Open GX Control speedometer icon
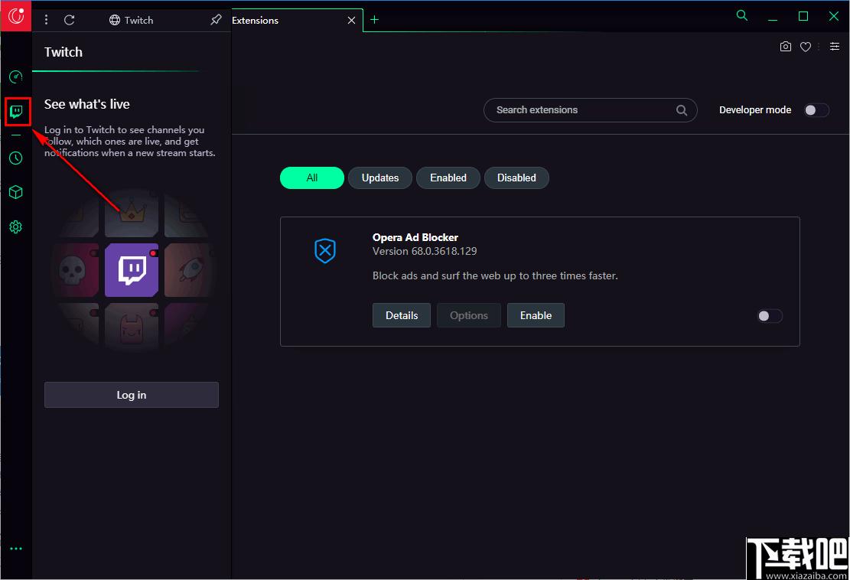Image resolution: width=850 pixels, height=580 pixels. (16, 77)
